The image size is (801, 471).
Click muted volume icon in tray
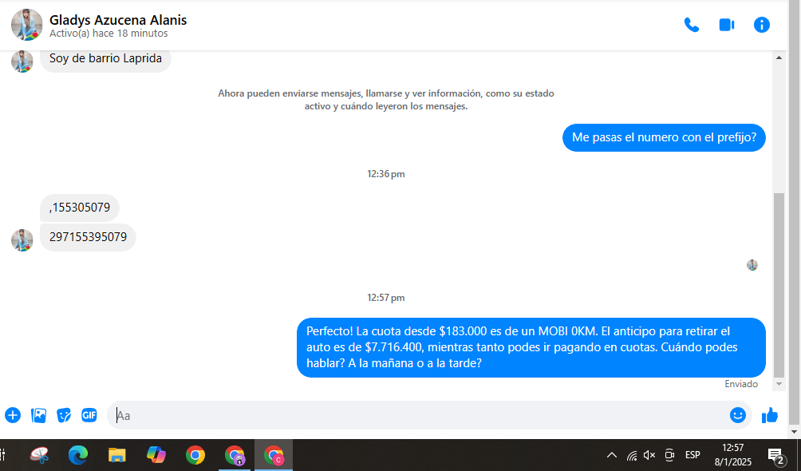(x=649, y=455)
